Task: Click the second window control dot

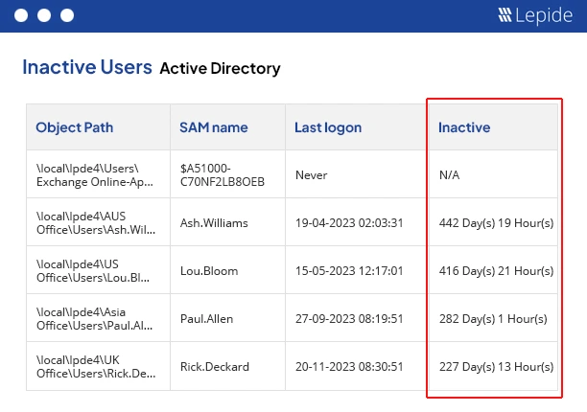Action: (44, 16)
